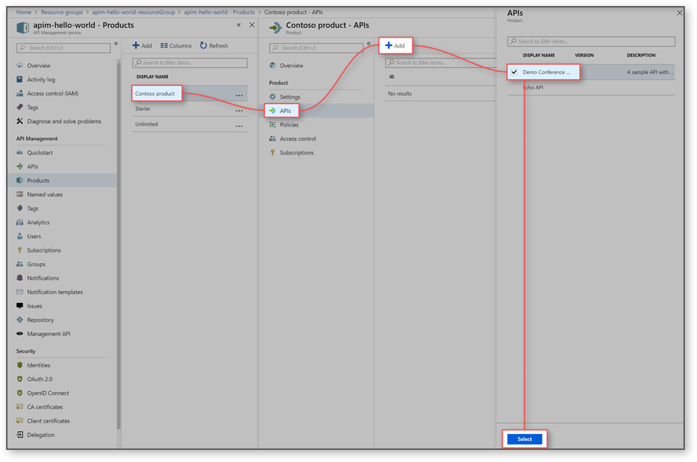
Task: Focus the APIs panel filter field
Action: pyautogui.click(x=591, y=41)
